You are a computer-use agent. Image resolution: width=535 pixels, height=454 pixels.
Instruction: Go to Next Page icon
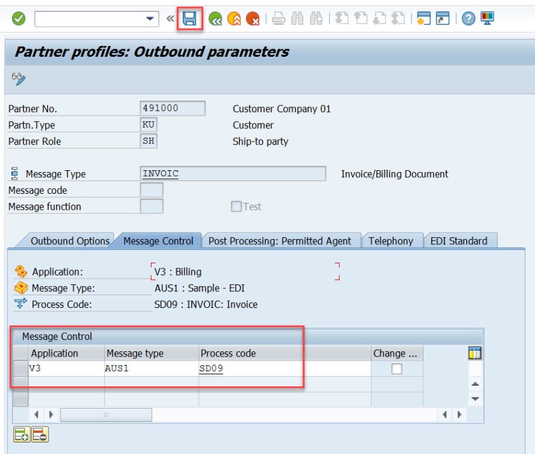(380, 18)
